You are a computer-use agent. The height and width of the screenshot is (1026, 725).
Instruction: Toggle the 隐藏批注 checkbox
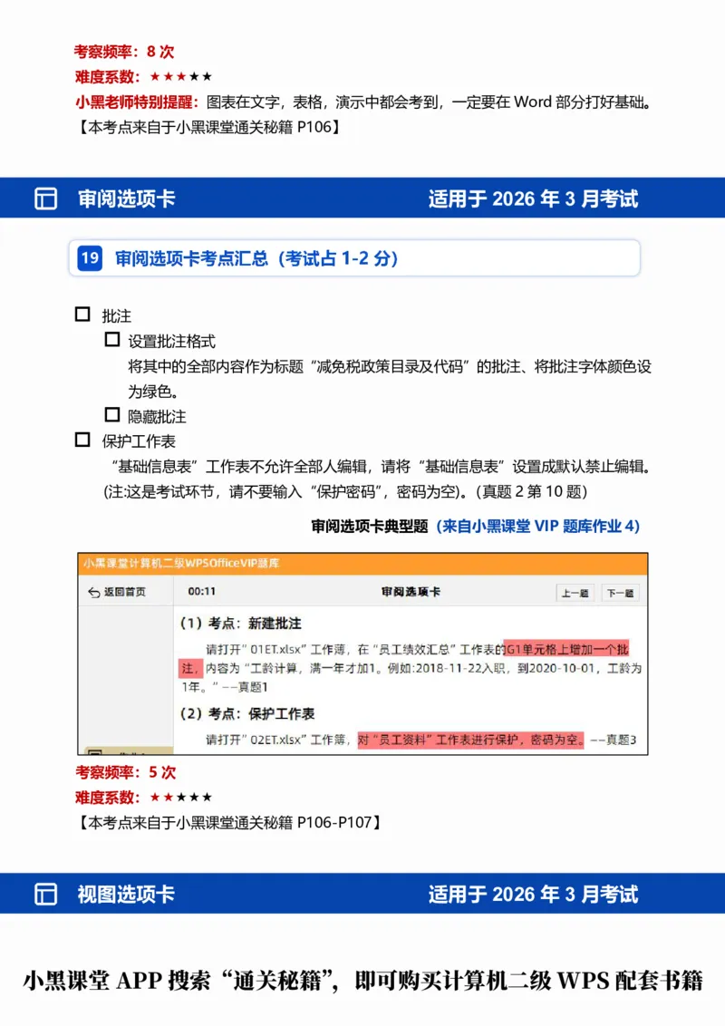[111, 416]
